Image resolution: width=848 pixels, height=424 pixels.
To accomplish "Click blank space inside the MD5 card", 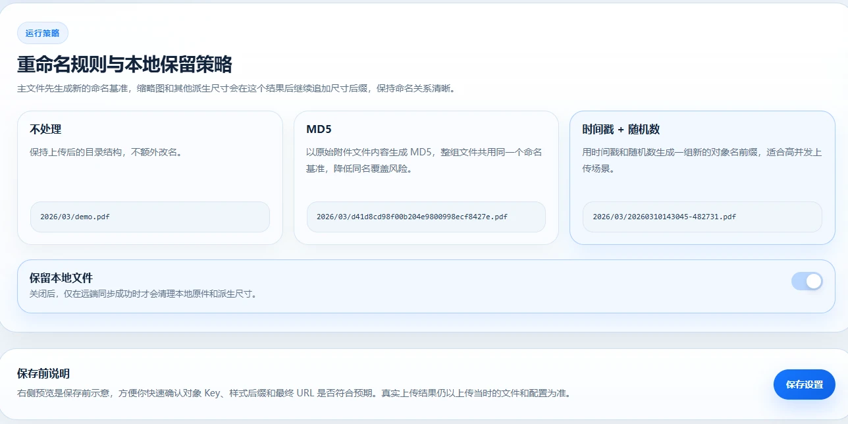I will pos(425,188).
